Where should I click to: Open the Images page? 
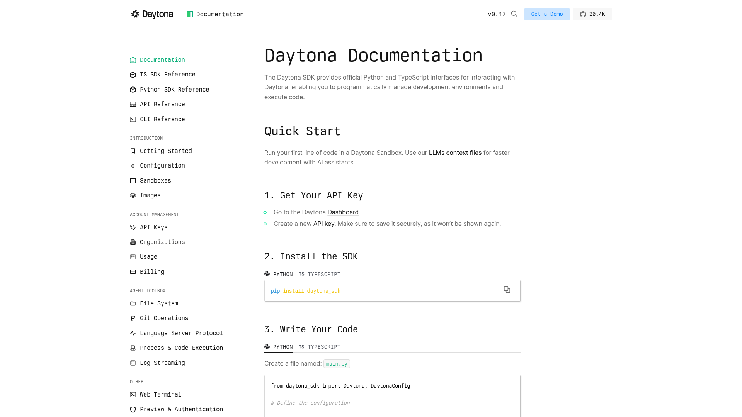click(150, 195)
